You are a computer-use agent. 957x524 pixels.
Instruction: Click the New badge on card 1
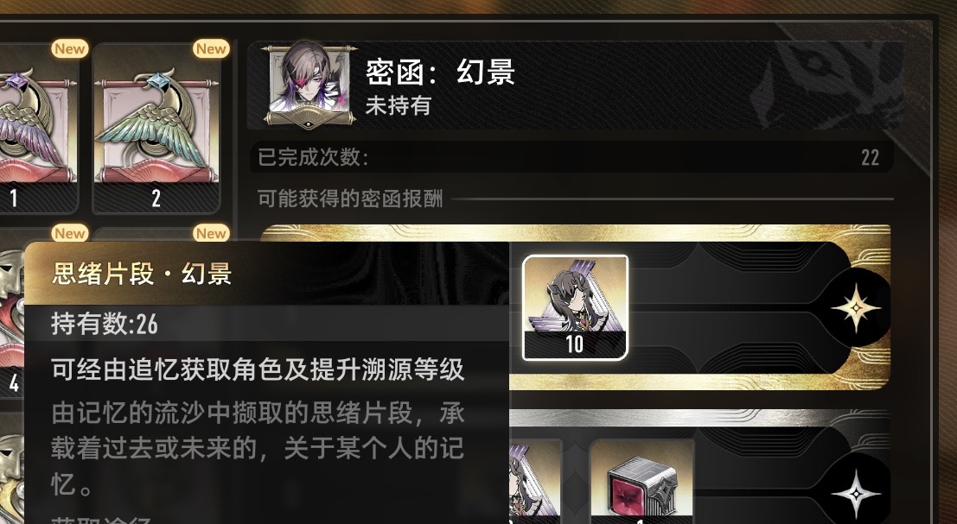pyautogui.click(x=69, y=48)
